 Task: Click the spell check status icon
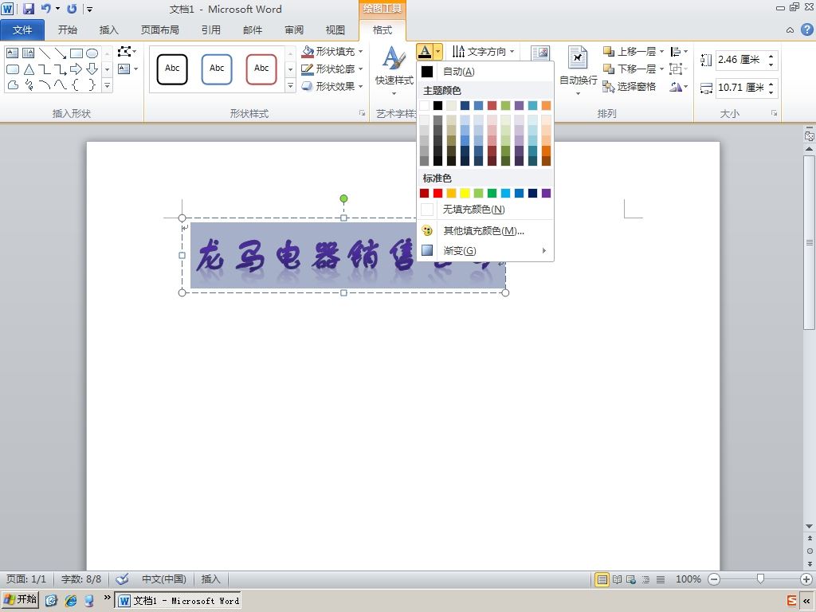tap(122, 579)
